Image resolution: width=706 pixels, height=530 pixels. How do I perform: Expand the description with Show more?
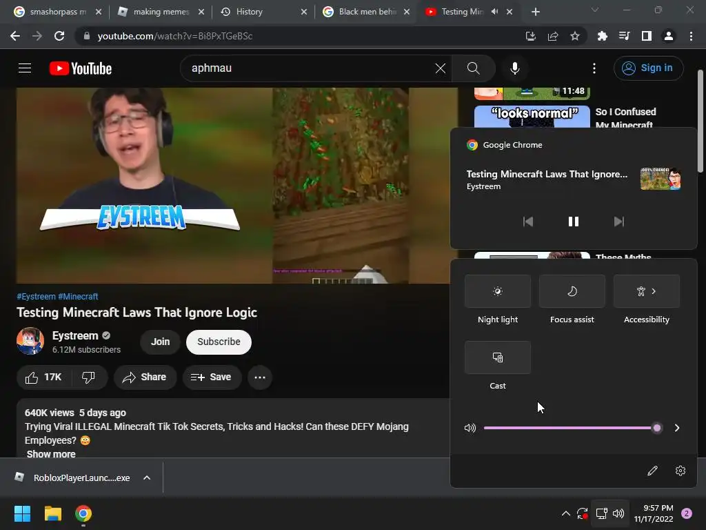(51, 454)
